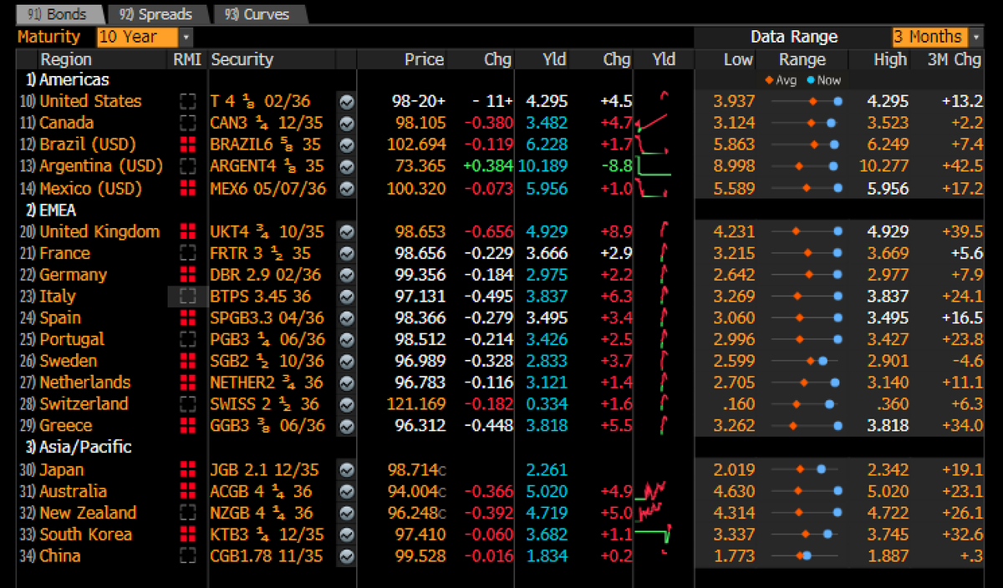Viewport: 1003px width, 588px height.
Task: Toggle RMI box for Italy
Action: tap(187, 297)
